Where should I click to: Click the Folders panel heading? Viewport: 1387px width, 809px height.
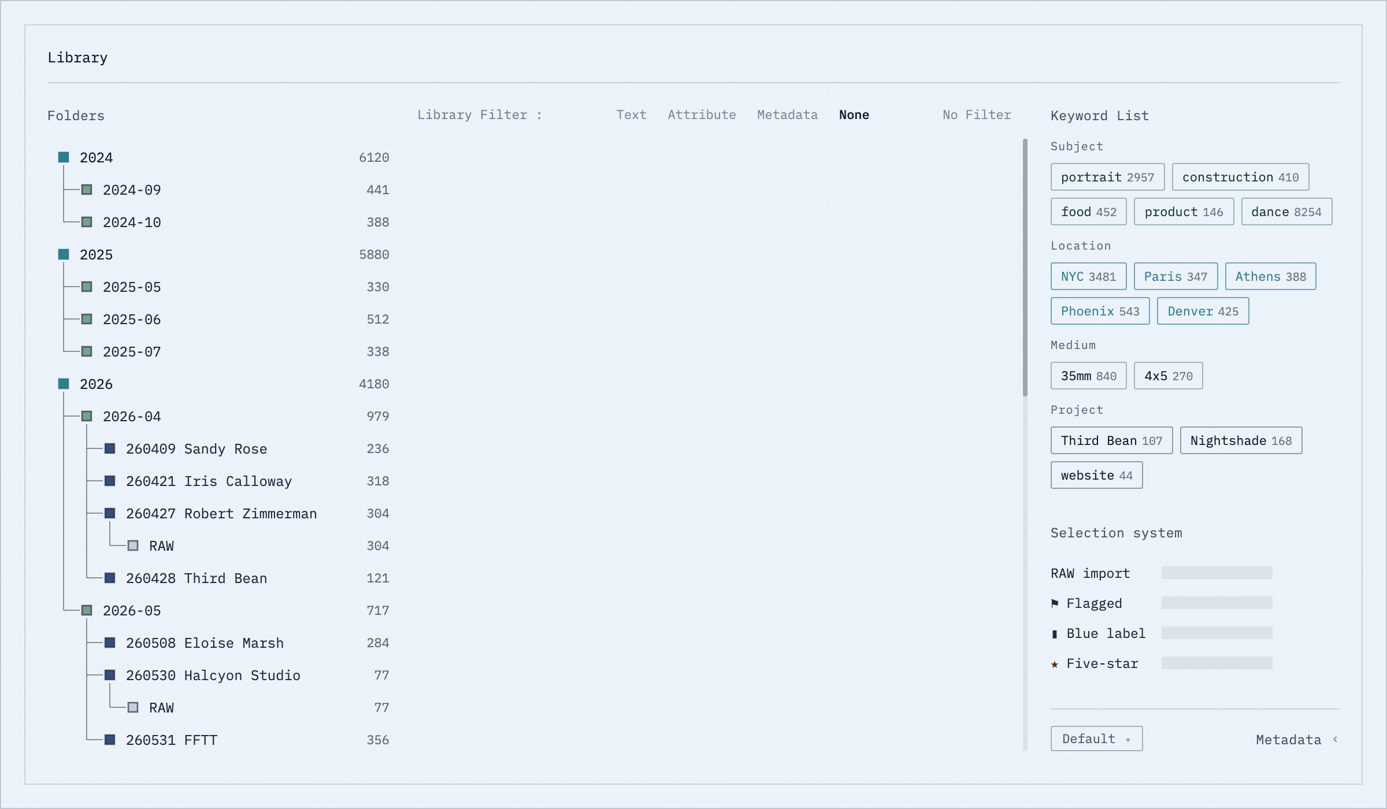pos(76,116)
